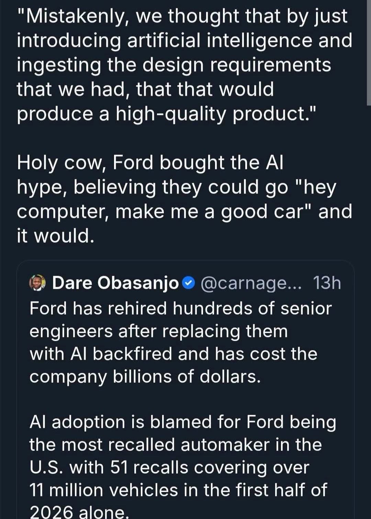Open the 13h timestamp of quoted post
The height and width of the screenshot is (519, 371).
coord(327,283)
